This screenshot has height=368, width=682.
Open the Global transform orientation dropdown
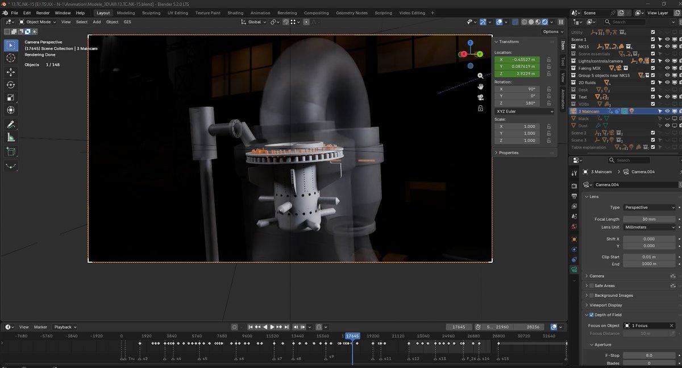pyautogui.click(x=253, y=22)
